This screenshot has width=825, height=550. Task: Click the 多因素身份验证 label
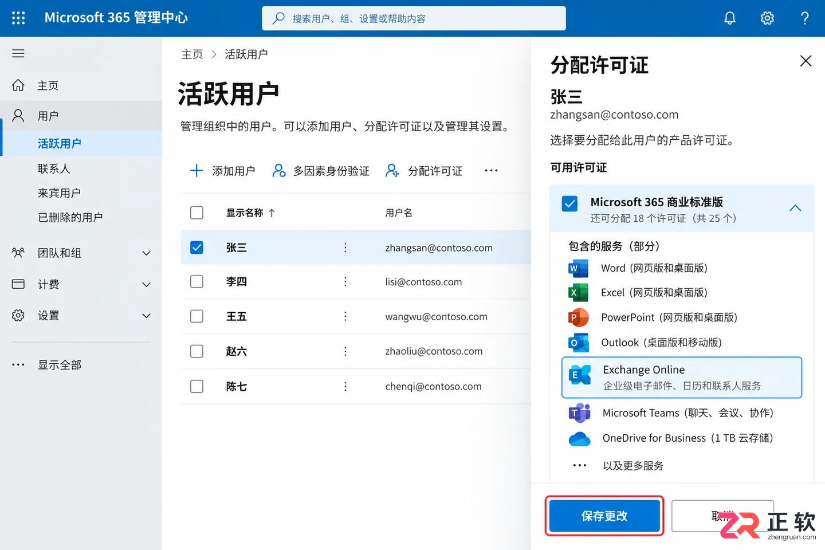pyautogui.click(x=331, y=171)
